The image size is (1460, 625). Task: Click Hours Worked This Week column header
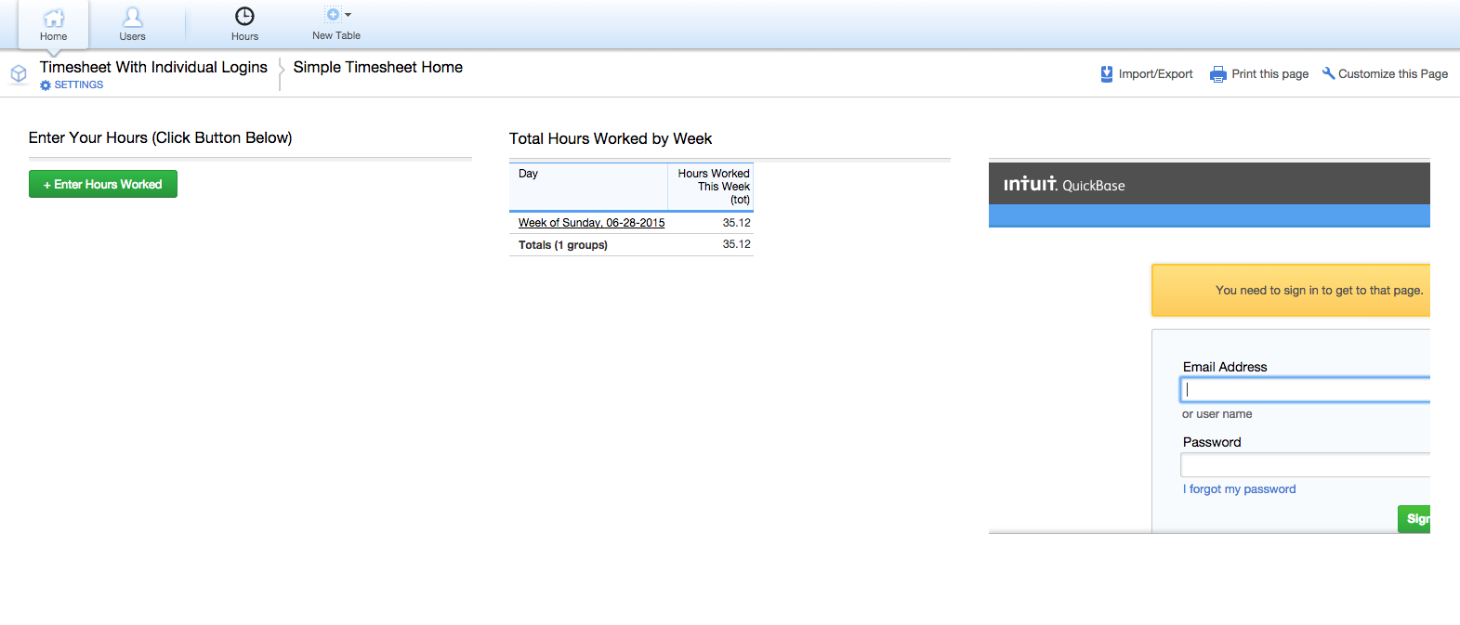pos(713,187)
